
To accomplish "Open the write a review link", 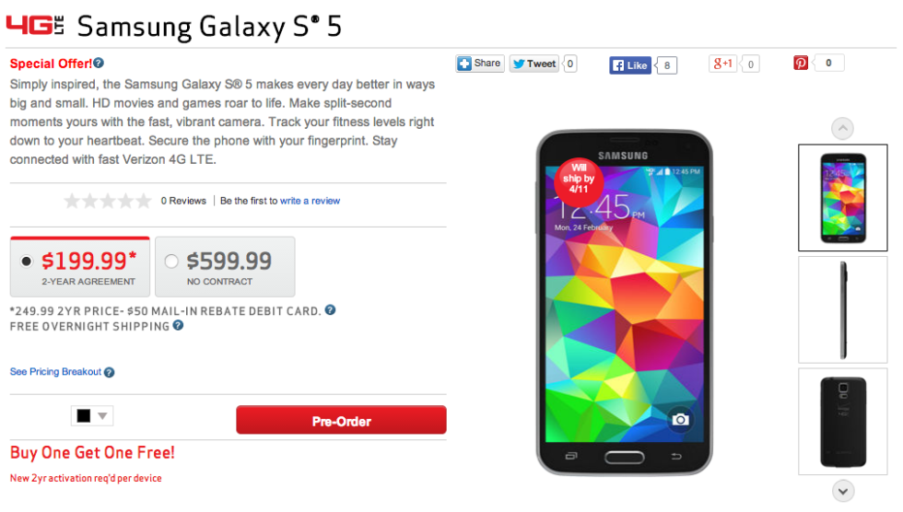I will click(310, 201).
